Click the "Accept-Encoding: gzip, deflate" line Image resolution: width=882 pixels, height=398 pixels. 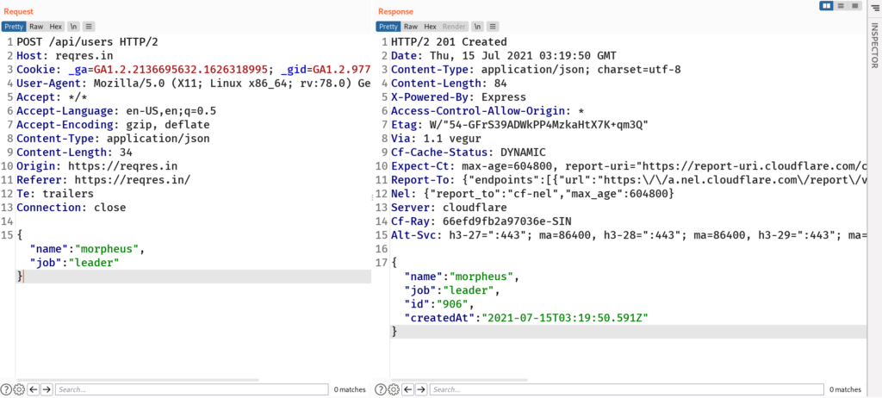[x=113, y=125]
